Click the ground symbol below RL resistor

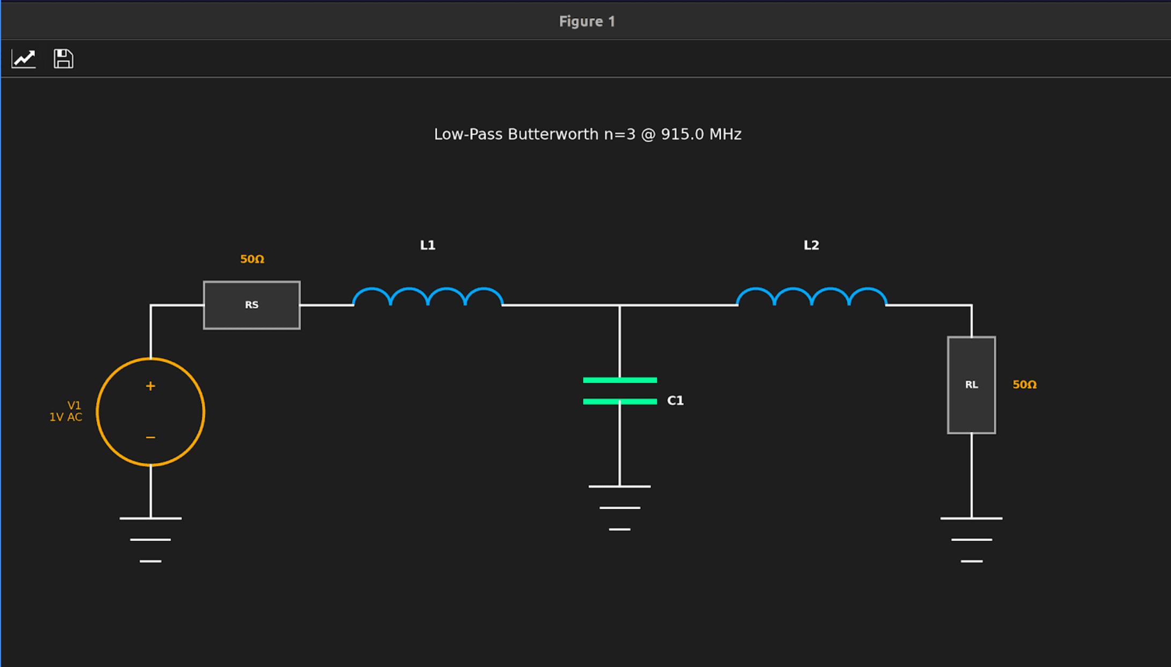[x=971, y=540]
